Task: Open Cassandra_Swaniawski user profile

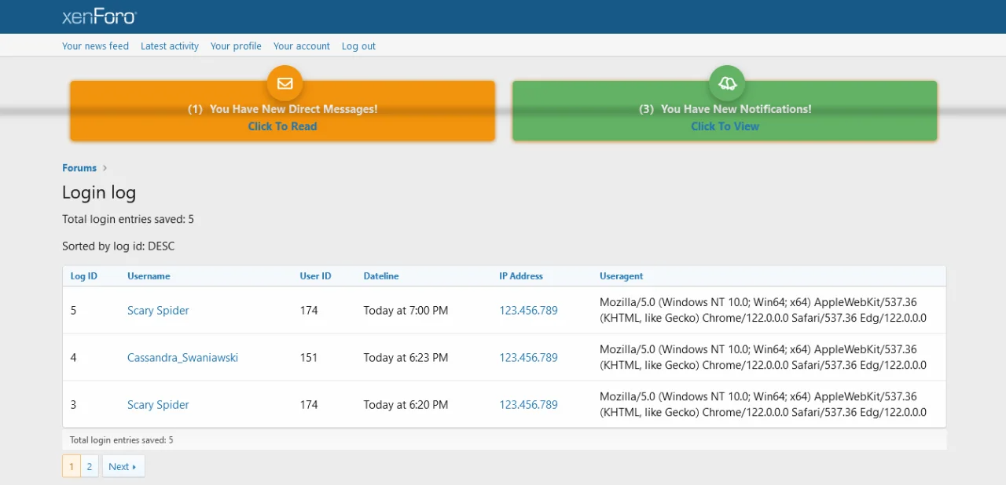Action: (x=182, y=358)
